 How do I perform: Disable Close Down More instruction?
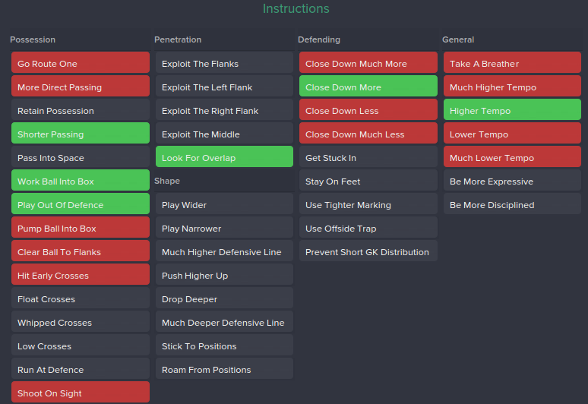click(x=368, y=87)
